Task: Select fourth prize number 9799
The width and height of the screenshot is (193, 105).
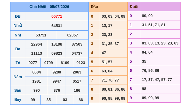Action: tap(49, 63)
